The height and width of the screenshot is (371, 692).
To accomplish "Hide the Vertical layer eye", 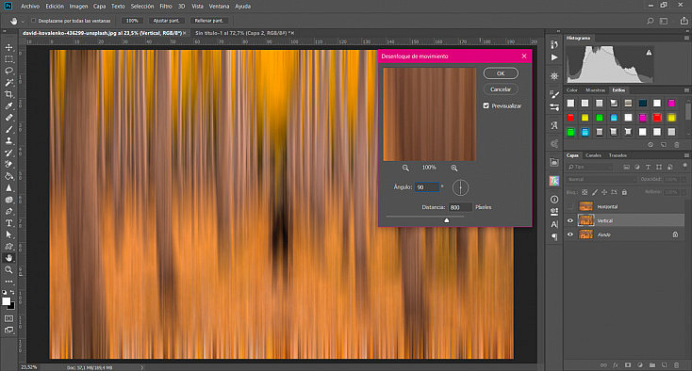I will coord(570,220).
